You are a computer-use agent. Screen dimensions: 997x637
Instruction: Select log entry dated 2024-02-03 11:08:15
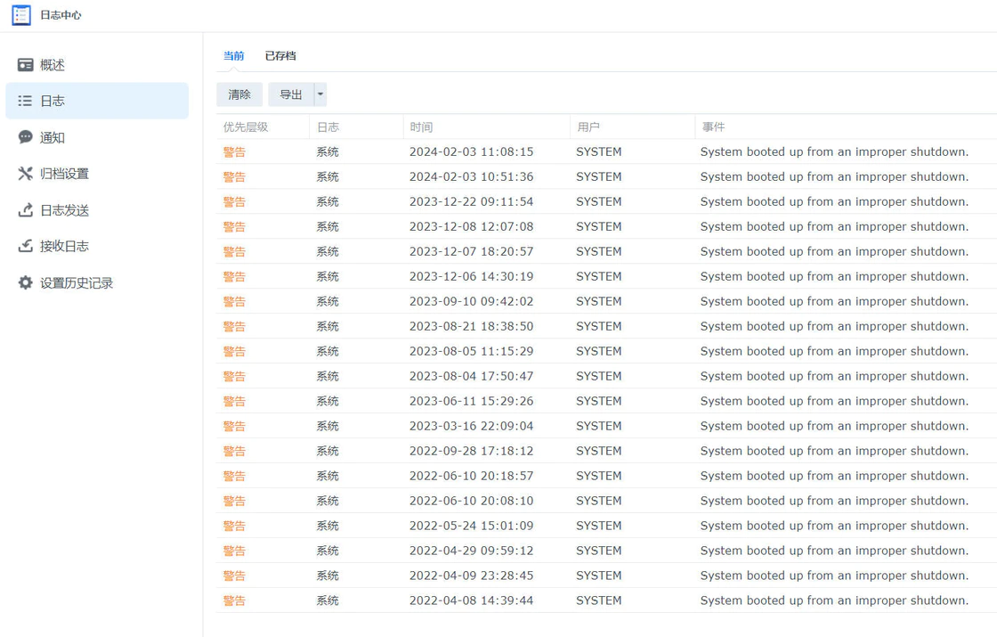point(471,152)
